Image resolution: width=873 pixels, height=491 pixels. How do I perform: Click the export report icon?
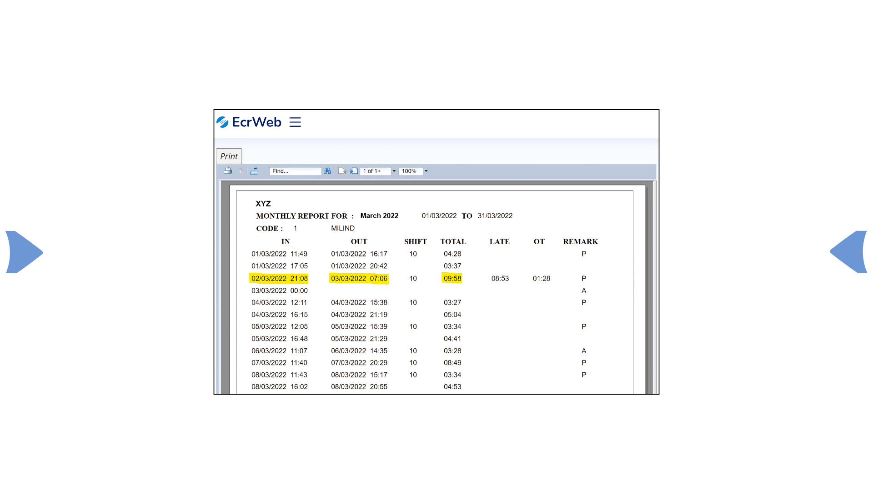coord(254,171)
